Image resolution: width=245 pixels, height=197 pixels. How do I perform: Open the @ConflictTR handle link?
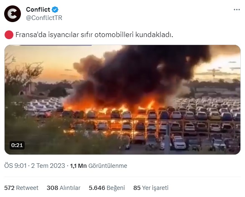coord(44,18)
